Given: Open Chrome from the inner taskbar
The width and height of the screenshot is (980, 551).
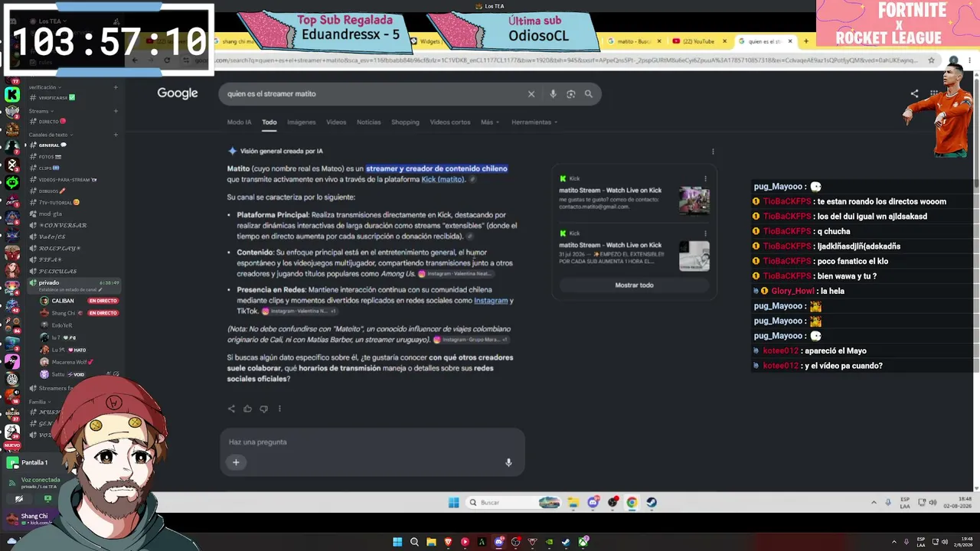Looking at the screenshot, I should click(632, 503).
